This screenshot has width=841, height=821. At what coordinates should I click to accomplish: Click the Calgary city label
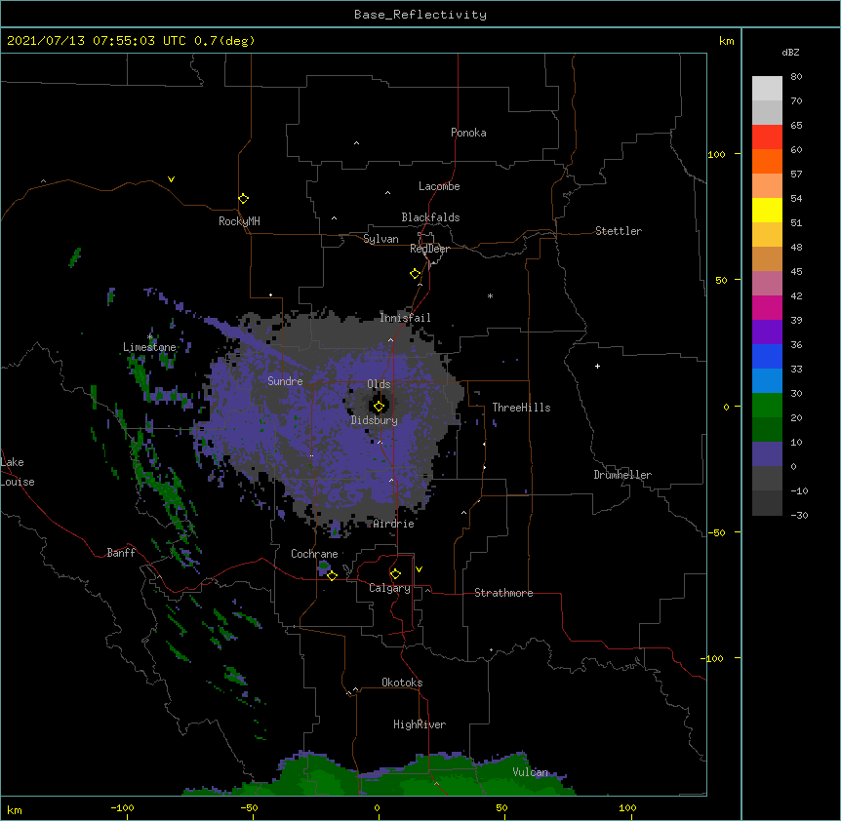click(390, 588)
